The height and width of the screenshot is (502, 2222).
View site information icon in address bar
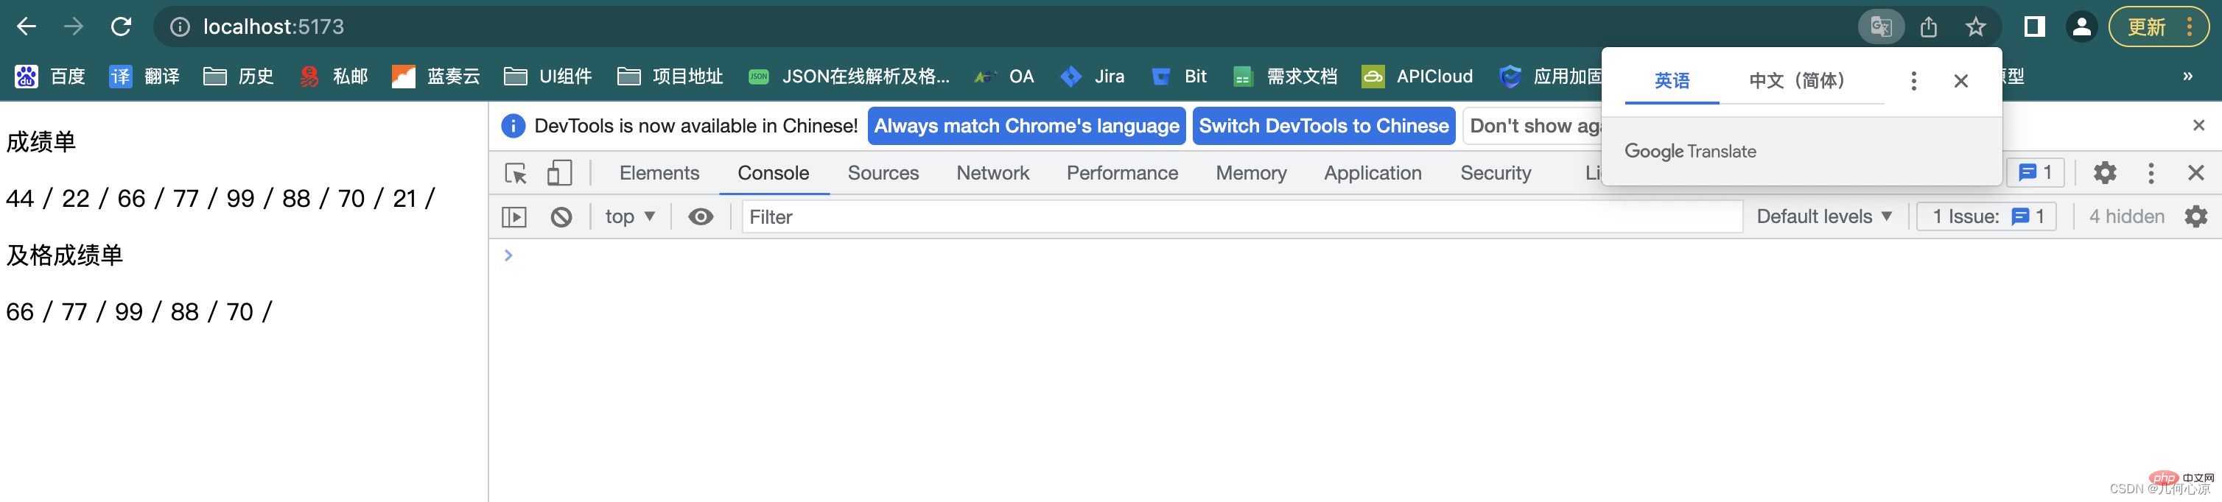[180, 27]
